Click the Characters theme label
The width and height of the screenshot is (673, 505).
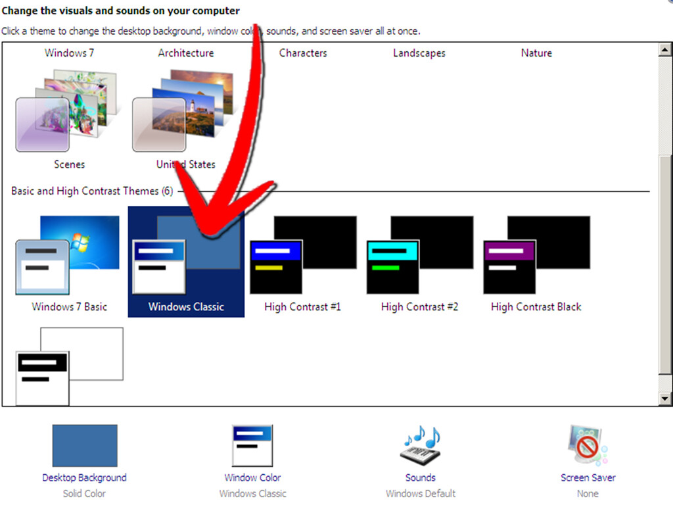click(x=302, y=53)
